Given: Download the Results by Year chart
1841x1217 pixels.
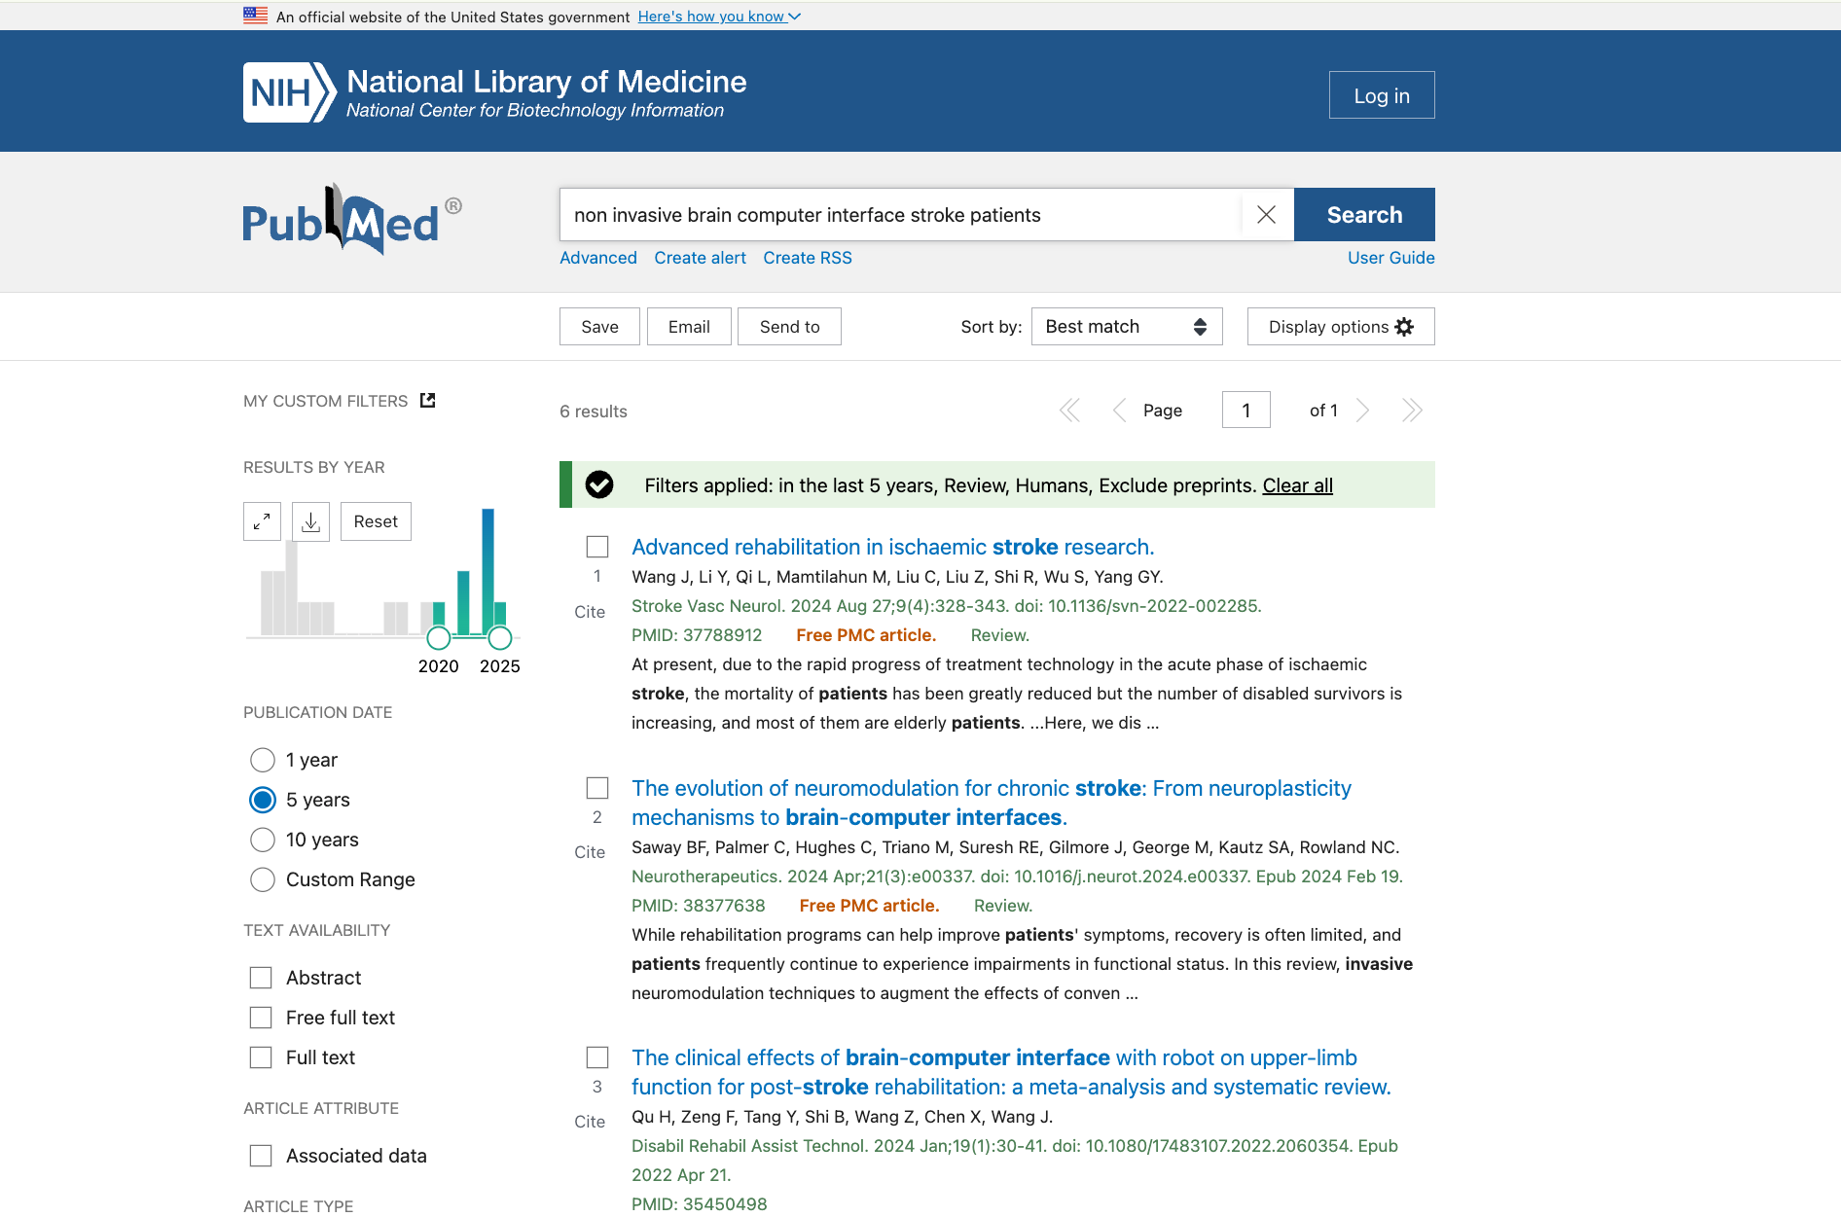Looking at the screenshot, I should [x=310, y=521].
